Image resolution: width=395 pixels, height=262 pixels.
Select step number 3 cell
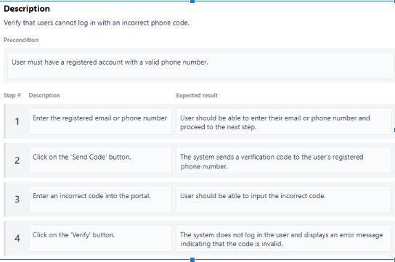pyautogui.click(x=17, y=199)
